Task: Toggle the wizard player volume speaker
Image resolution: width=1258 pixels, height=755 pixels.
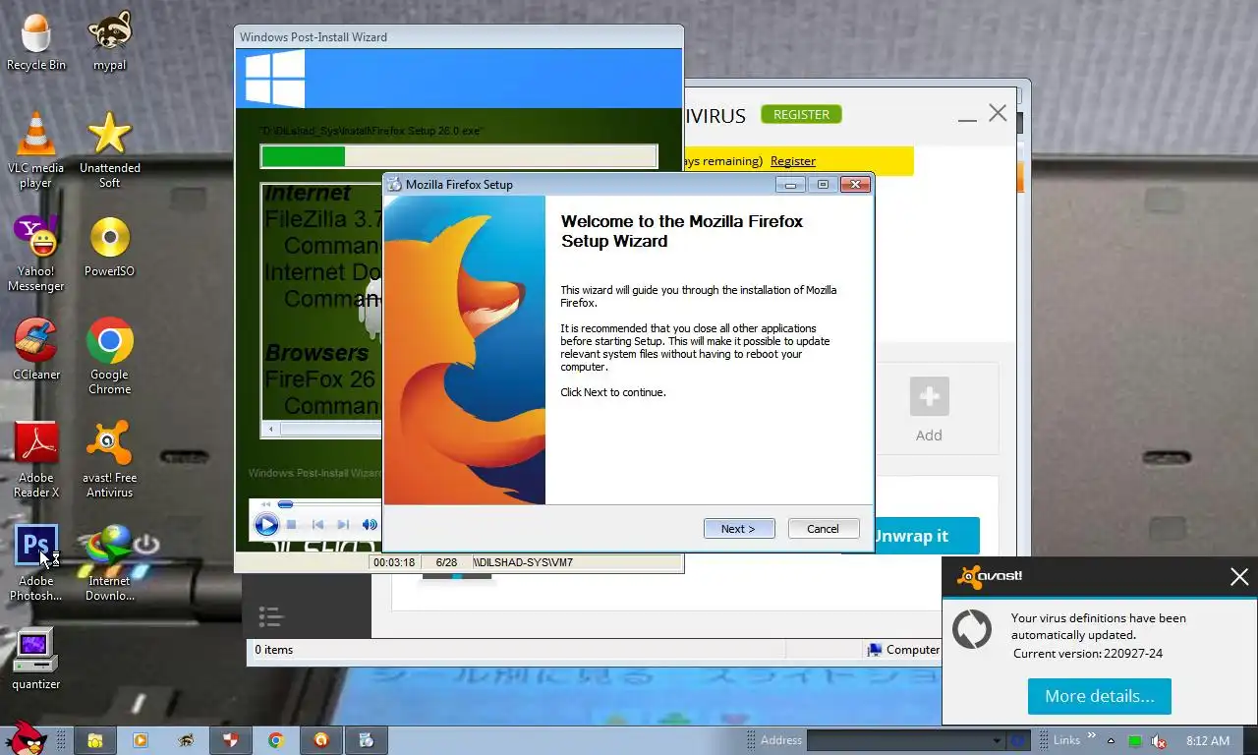Action: 370,525
